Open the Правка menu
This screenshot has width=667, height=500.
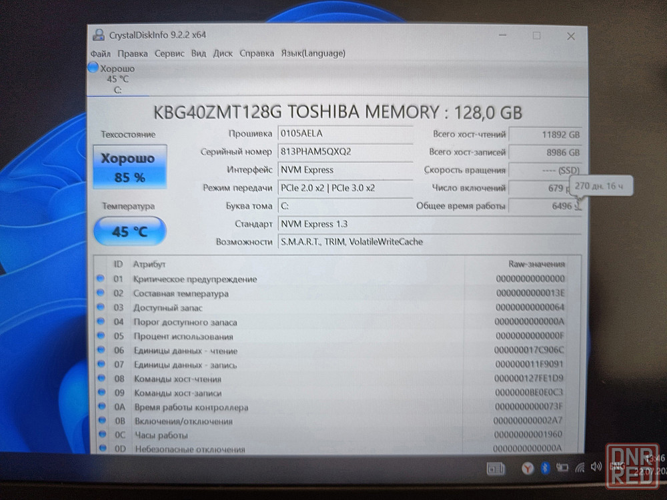pyautogui.click(x=133, y=54)
